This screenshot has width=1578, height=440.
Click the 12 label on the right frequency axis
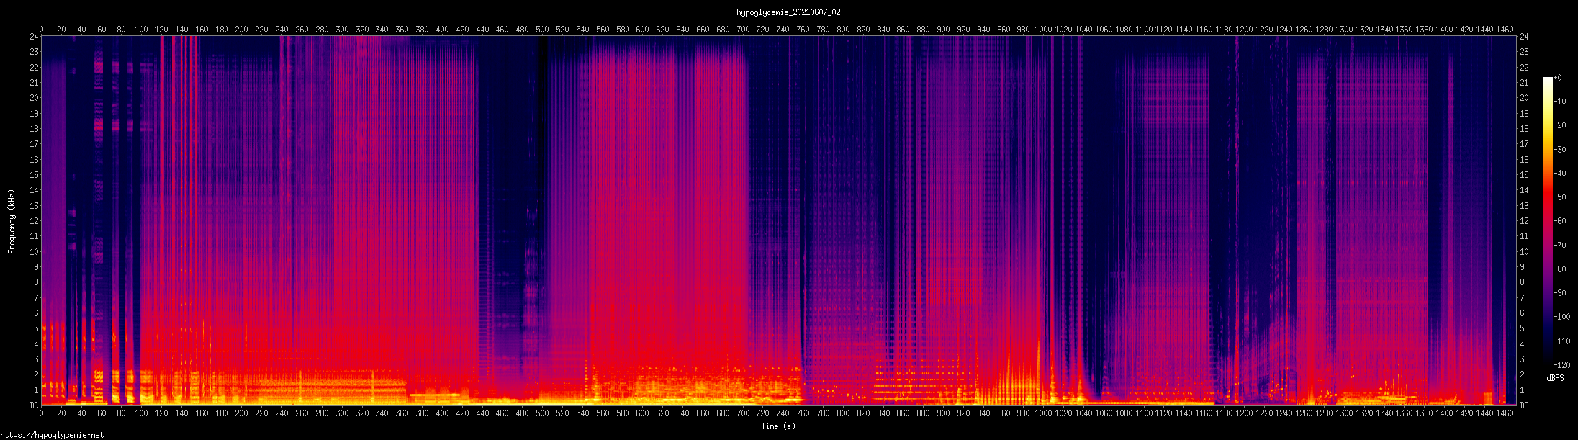(1524, 221)
